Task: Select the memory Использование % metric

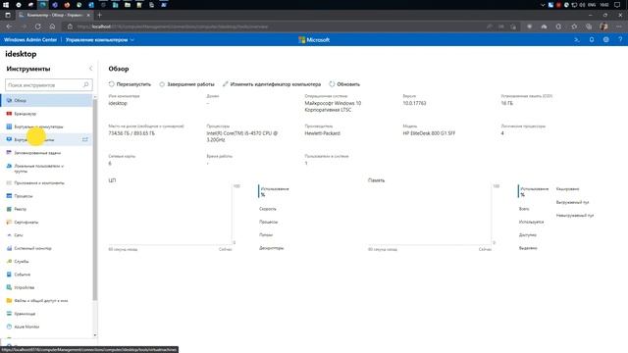Action: click(x=534, y=191)
